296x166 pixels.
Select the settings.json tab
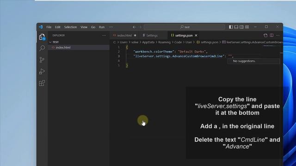pyautogui.click(x=184, y=36)
